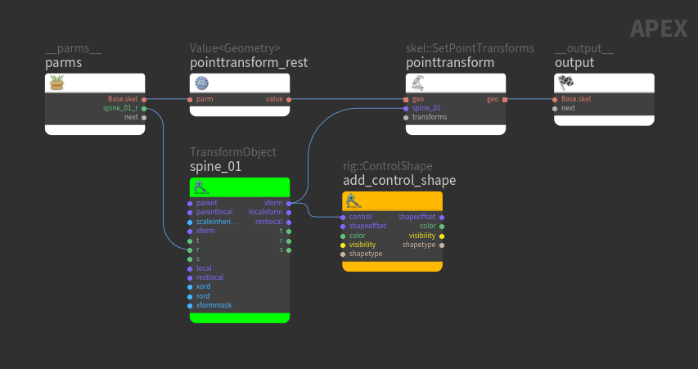This screenshot has height=369, width=698.
Task: Select the next port on output node
Action: click(x=555, y=108)
